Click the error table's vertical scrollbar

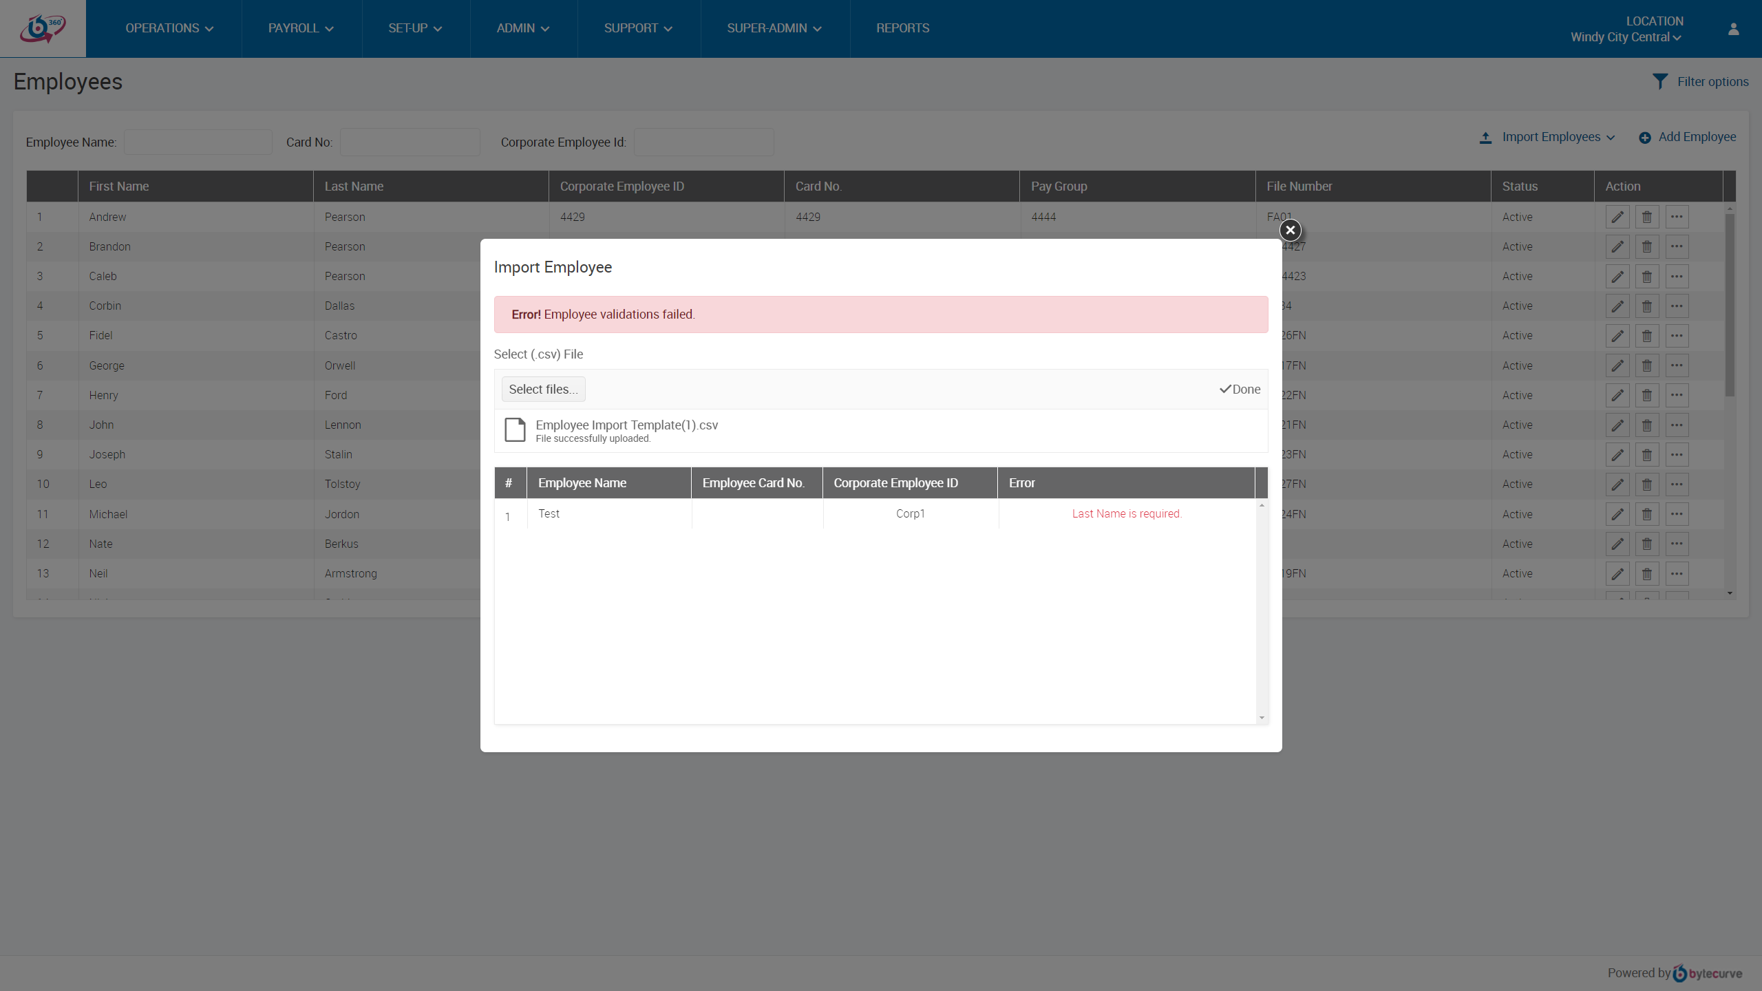[1261, 611]
